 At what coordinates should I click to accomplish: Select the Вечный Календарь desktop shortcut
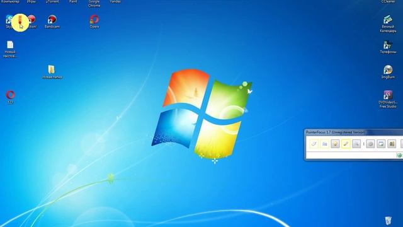click(388, 24)
